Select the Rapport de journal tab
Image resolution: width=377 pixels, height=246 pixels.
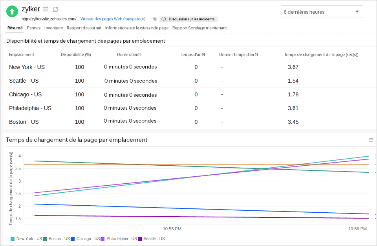coord(84,28)
